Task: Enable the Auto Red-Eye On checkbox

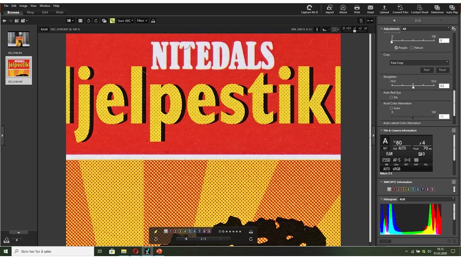Action: click(391, 97)
